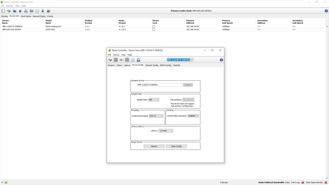Screen dimensions: 329x185
Task: Open View menu in Network View
Action: point(17,6)
